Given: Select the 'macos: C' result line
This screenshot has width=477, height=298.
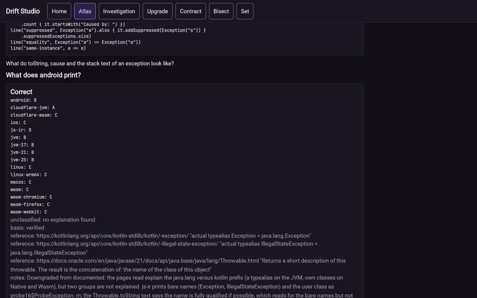Looking at the screenshot, I should (21, 182).
